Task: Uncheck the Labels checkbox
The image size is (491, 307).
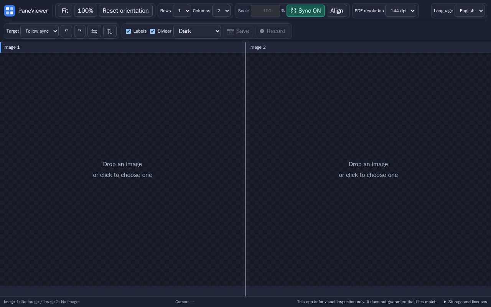Action: point(129,31)
